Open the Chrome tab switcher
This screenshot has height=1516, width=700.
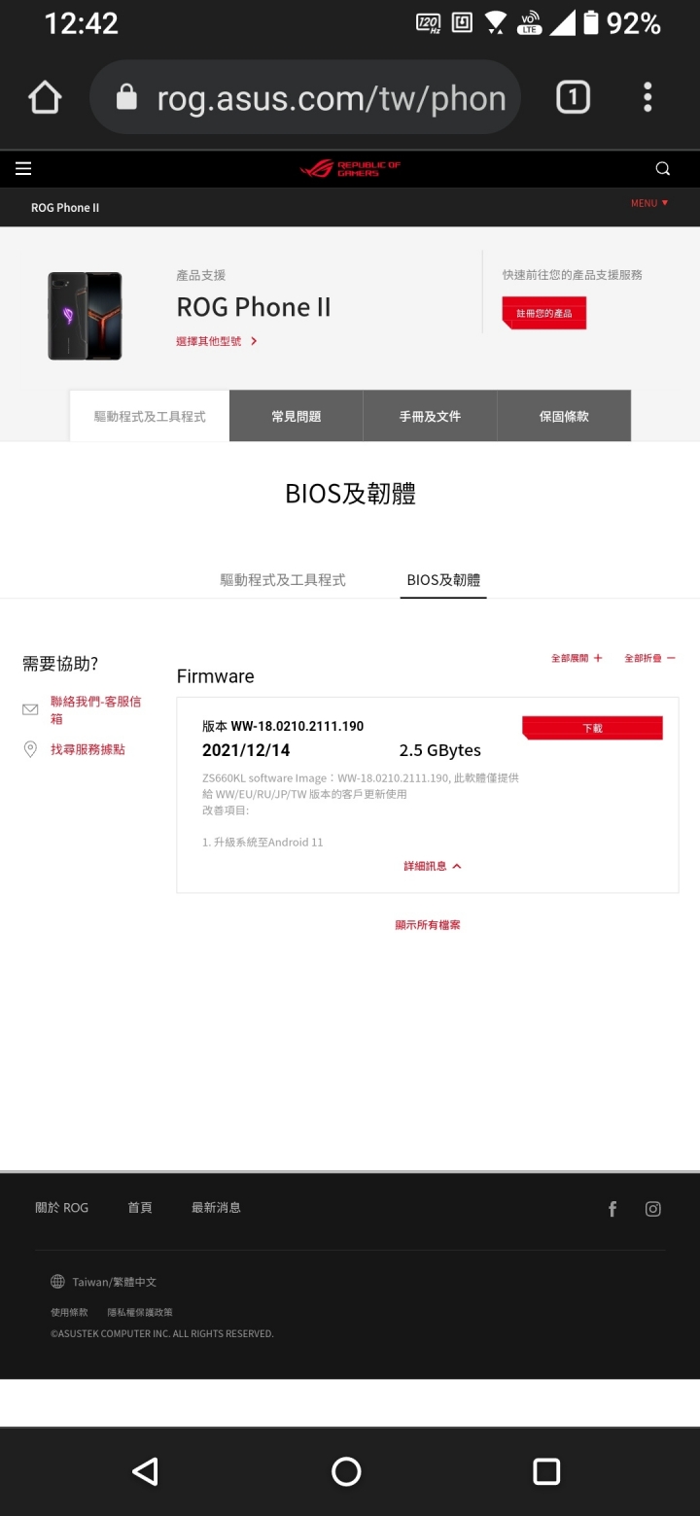573,97
